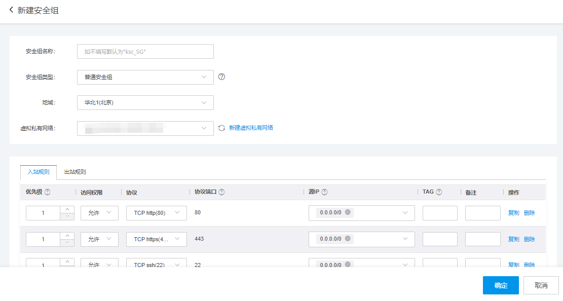Viewport: 563px width, 301px height.
Task: Click the back arrow beside 新建安全组
Action: point(11,10)
